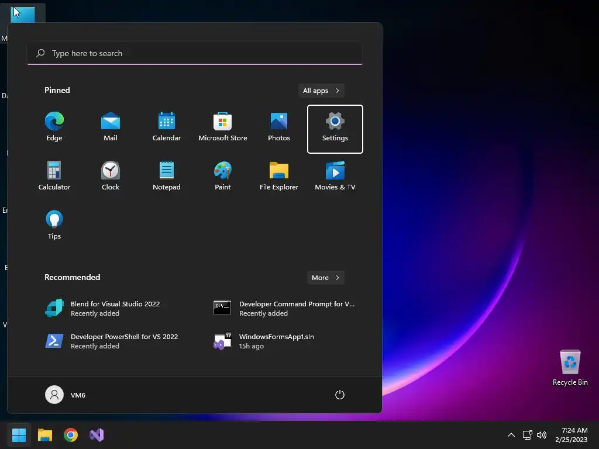Screen dimensions: 599x449
Task: Launch the Mail app
Action: (111, 128)
